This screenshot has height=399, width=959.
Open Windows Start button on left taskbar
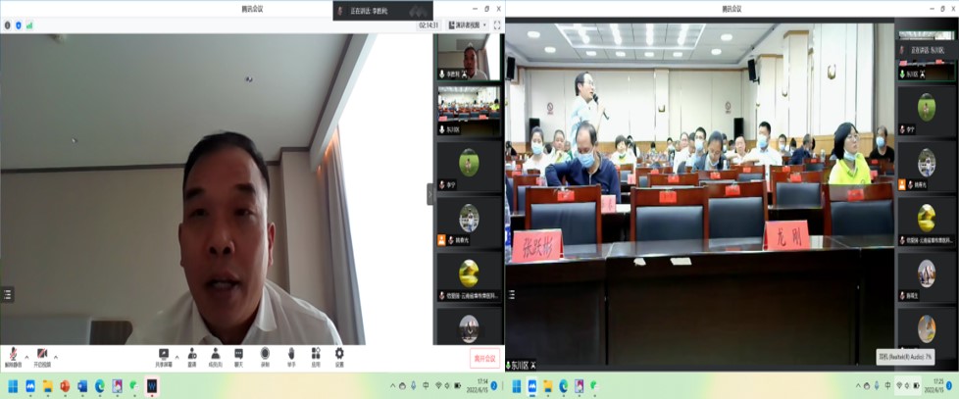(13, 386)
